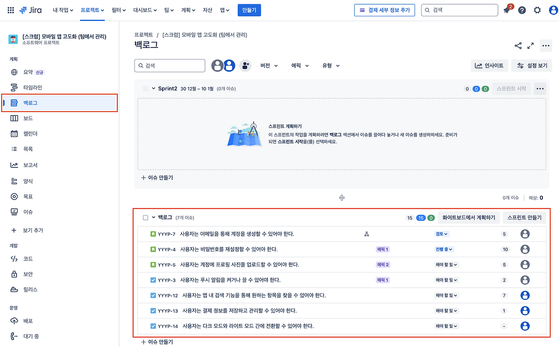The height and width of the screenshot is (347, 559).
Task: Open the Jira settings gear icon
Action: click(537, 10)
